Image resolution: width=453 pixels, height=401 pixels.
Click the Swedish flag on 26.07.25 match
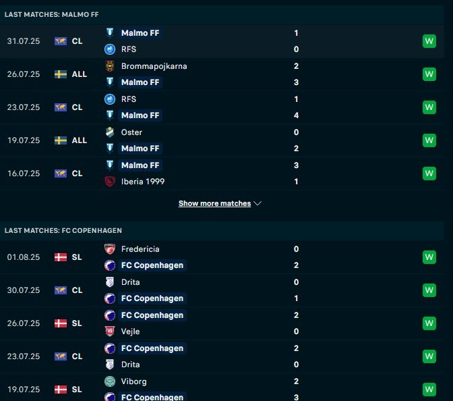tap(61, 74)
